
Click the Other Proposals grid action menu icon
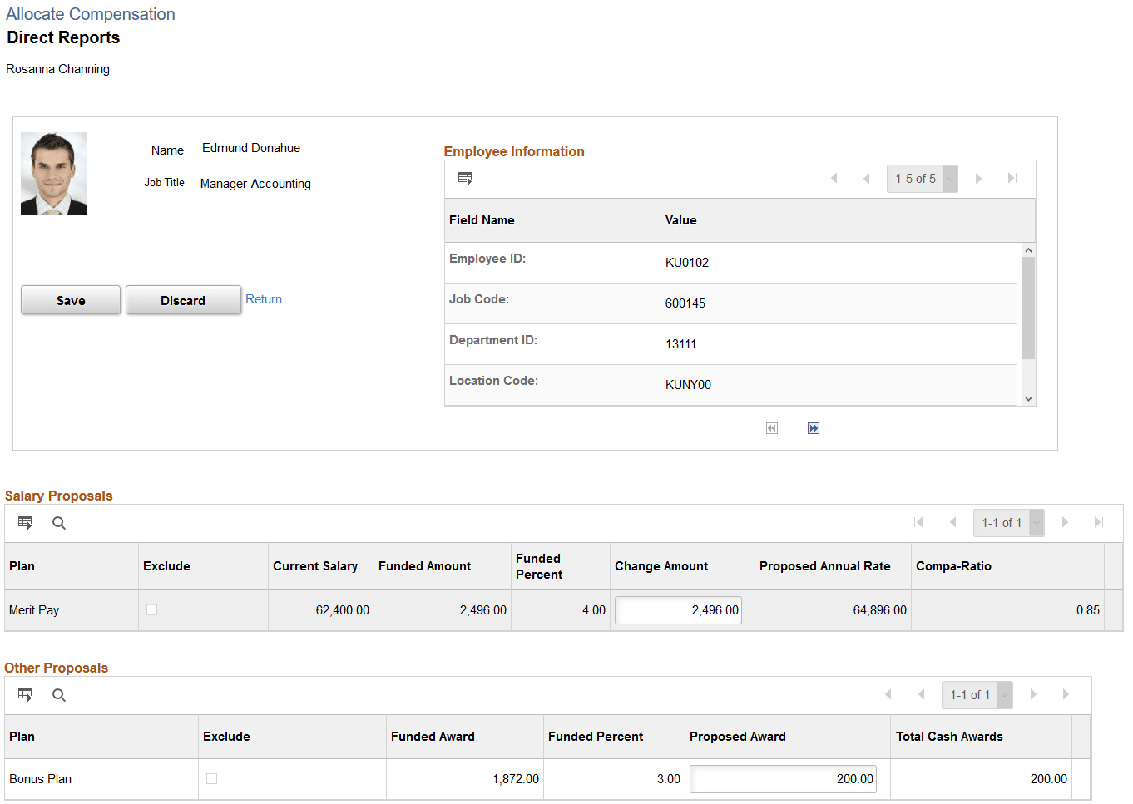tap(25, 694)
